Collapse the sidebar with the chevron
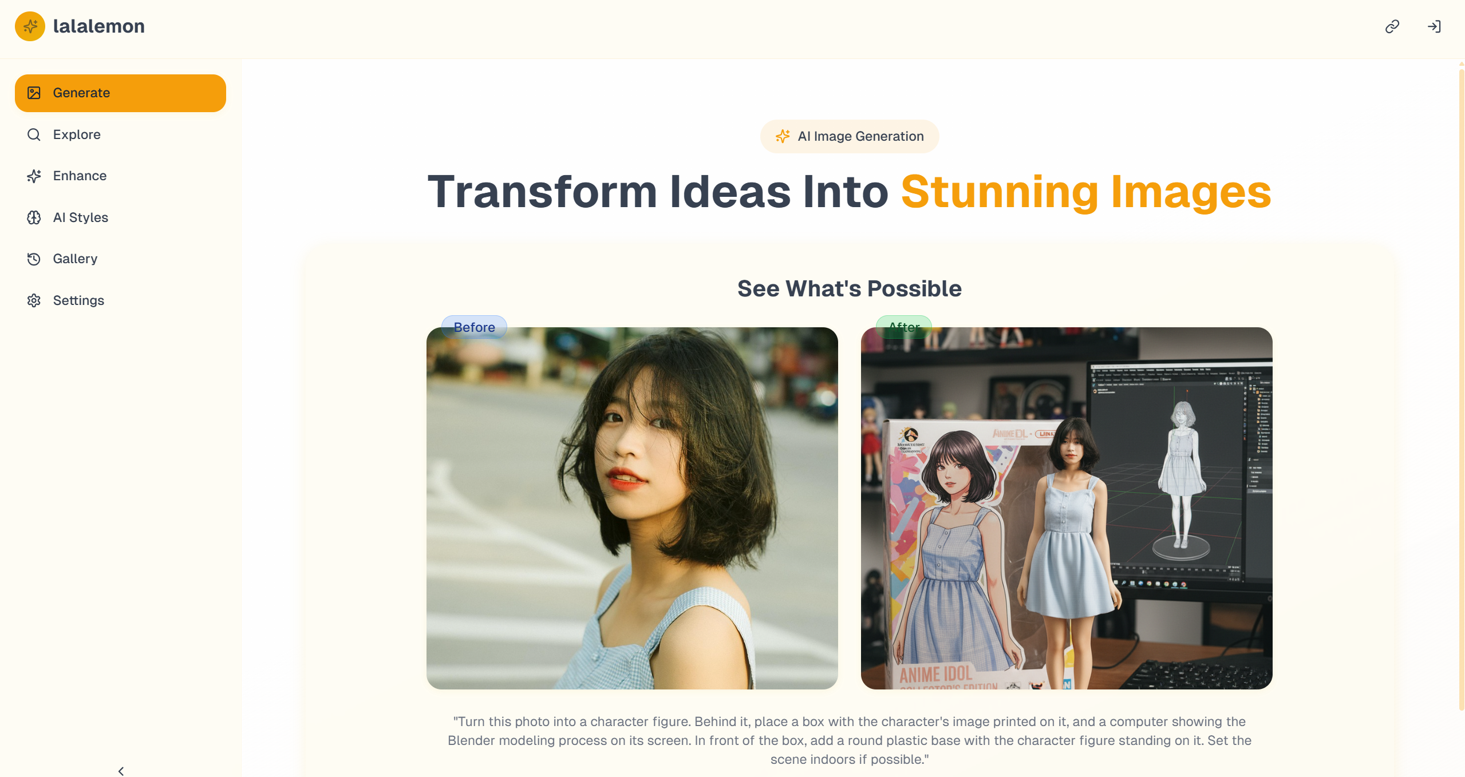Image resolution: width=1465 pixels, height=777 pixels. tap(121, 771)
